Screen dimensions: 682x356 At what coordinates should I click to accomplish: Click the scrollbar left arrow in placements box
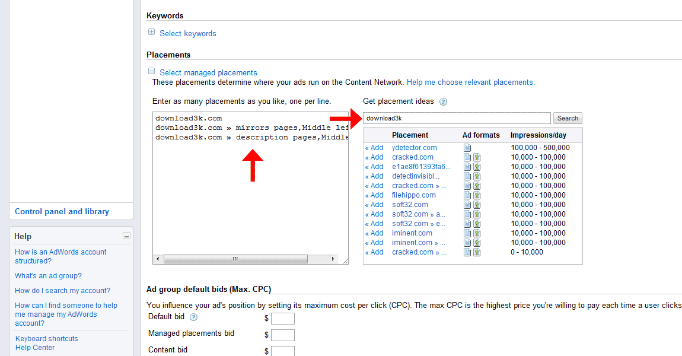157,259
